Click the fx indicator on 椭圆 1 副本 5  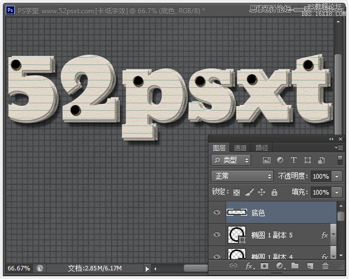click(325, 234)
